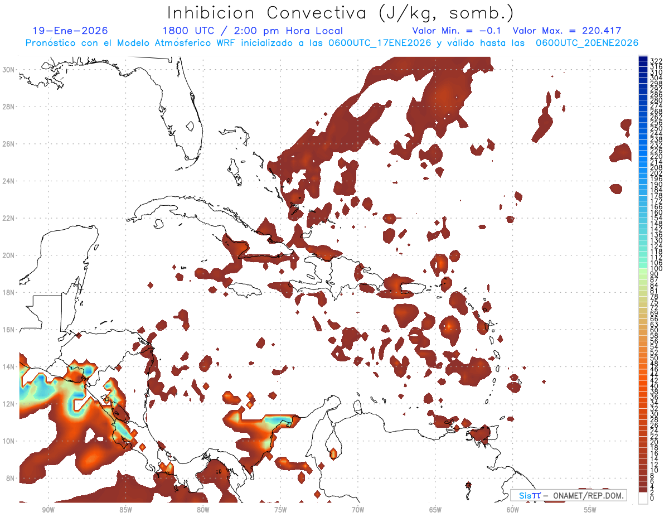The width and height of the screenshot is (669, 517).
Task: Click the 'Pronóstico con el Modelo Atmósferico WRF' line
Action: click(331, 43)
